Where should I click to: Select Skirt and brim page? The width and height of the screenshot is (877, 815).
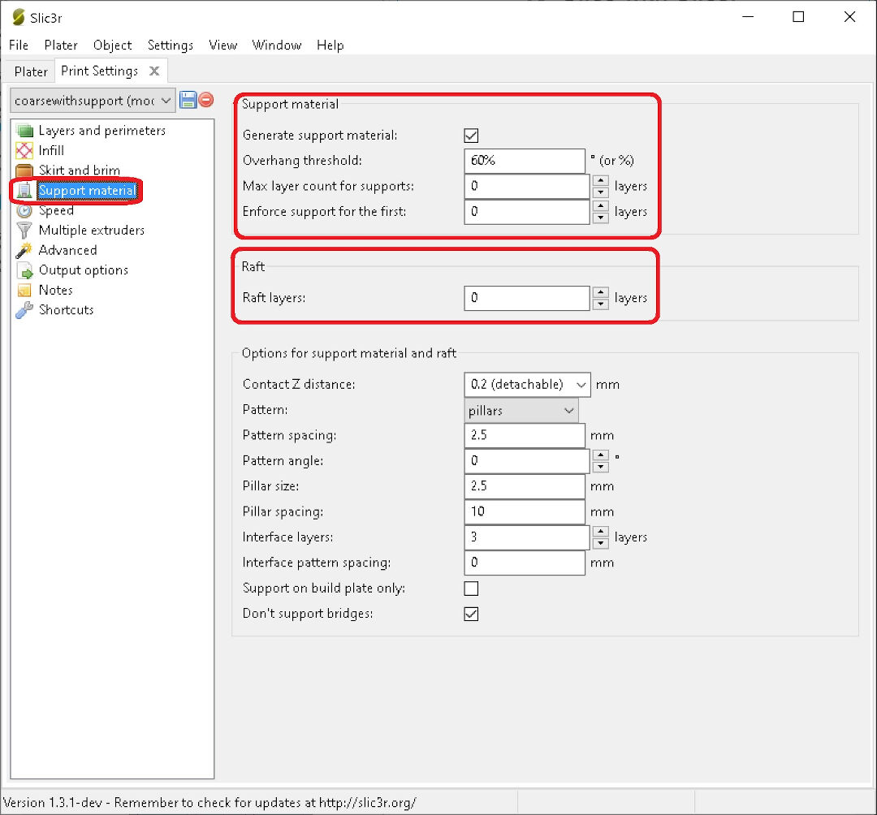(80, 170)
